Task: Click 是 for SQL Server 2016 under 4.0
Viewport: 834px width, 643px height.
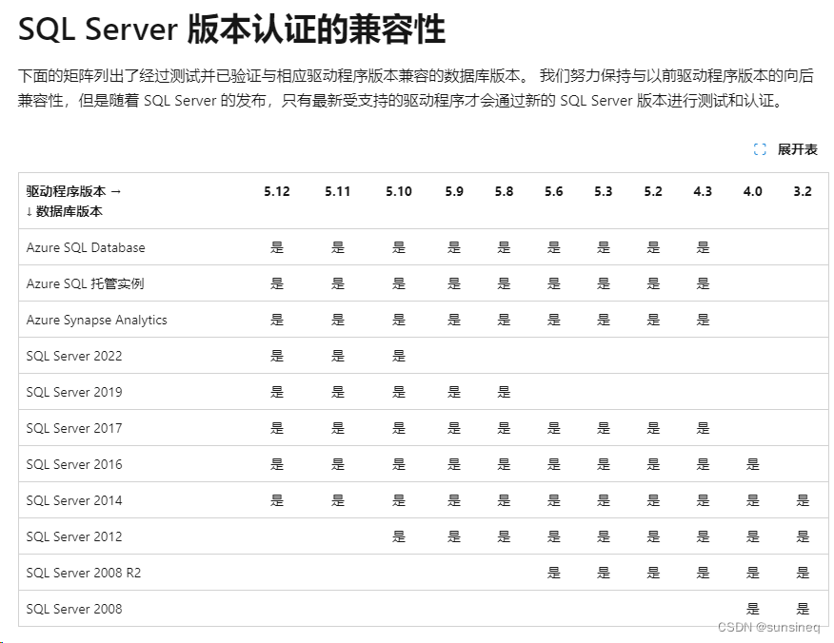Action: pos(753,464)
